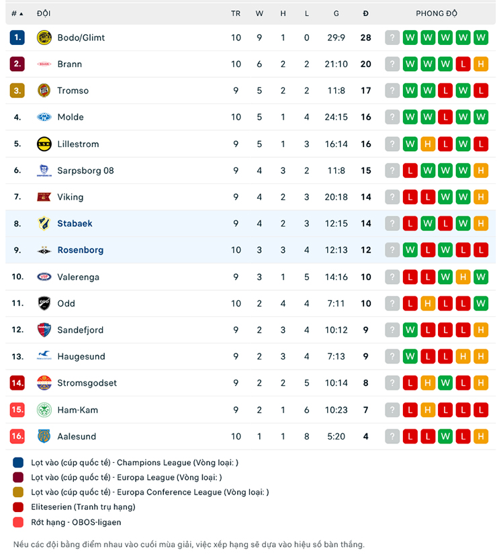Open the Rosenborg team page link
Image resolution: width=497 pixels, height=557 pixels.
click(81, 250)
